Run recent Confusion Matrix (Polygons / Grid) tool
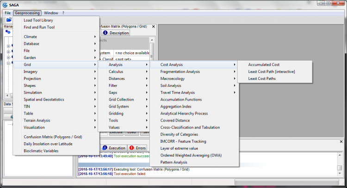The width and height of the screenshot is (347, 188). pyautogui.click(x=56, y=137)
